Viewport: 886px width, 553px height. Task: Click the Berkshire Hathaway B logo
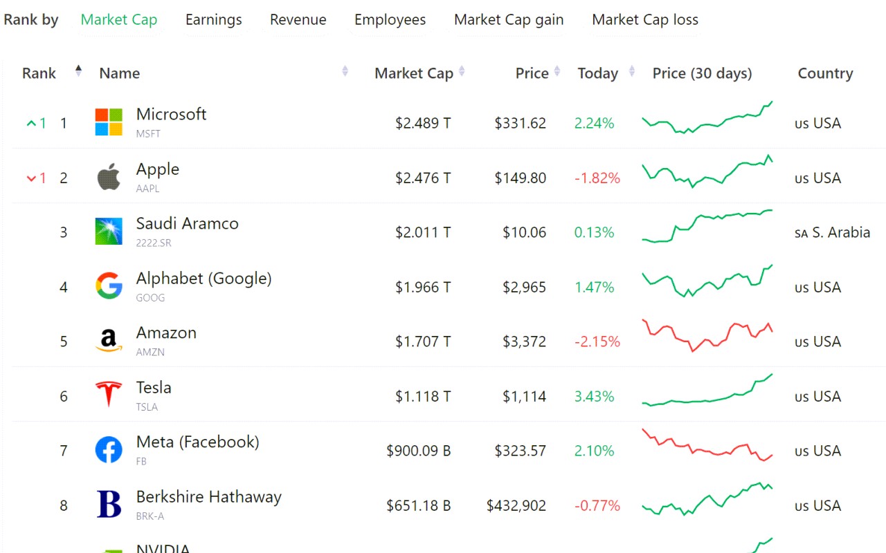(x=109, y=505)
